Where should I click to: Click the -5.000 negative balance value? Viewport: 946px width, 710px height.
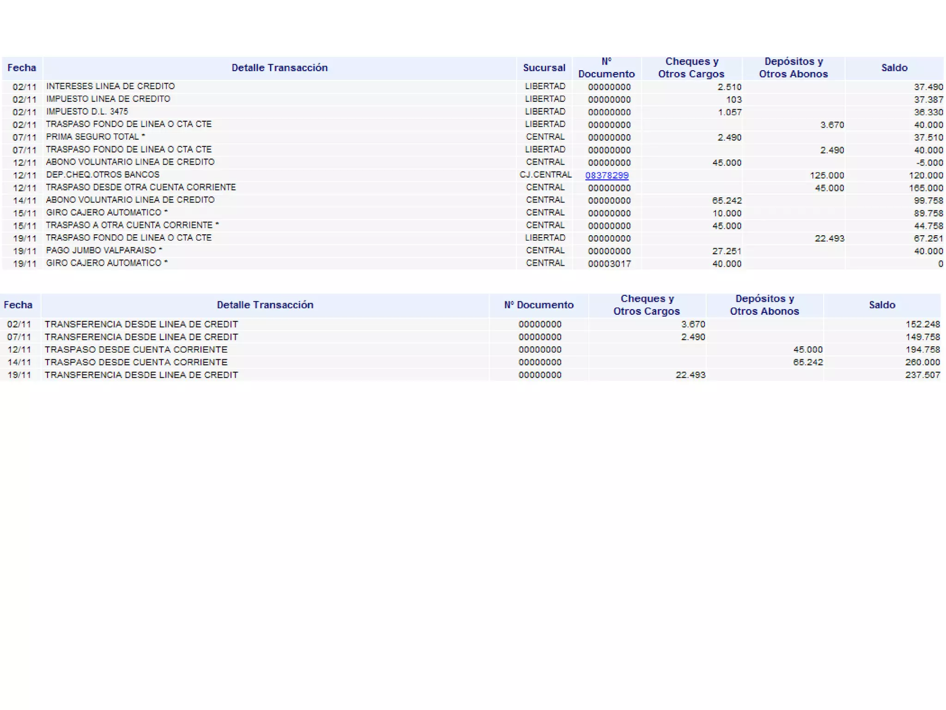[929, 163]
